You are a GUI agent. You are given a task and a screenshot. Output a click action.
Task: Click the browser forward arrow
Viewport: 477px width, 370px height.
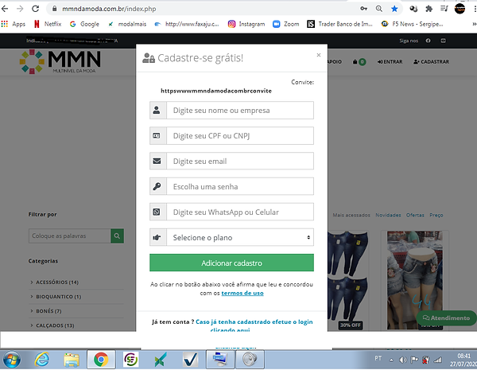[x=20, y=9]
